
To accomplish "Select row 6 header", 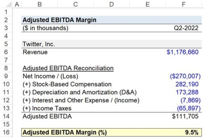I will point(6,52).
